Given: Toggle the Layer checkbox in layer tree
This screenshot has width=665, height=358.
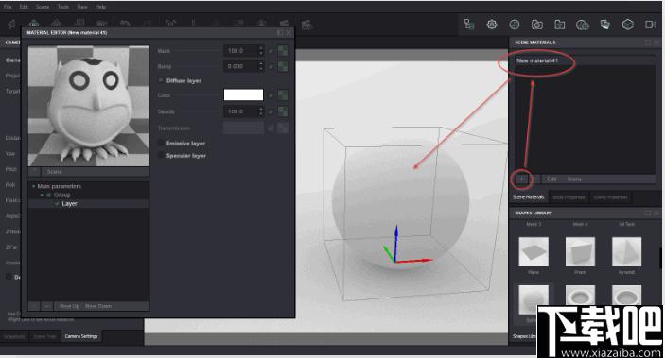Looking at the screenshot, I should 57,204.
